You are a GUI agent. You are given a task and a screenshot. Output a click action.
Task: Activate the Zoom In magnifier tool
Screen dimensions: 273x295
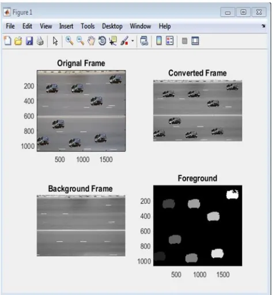69,41
